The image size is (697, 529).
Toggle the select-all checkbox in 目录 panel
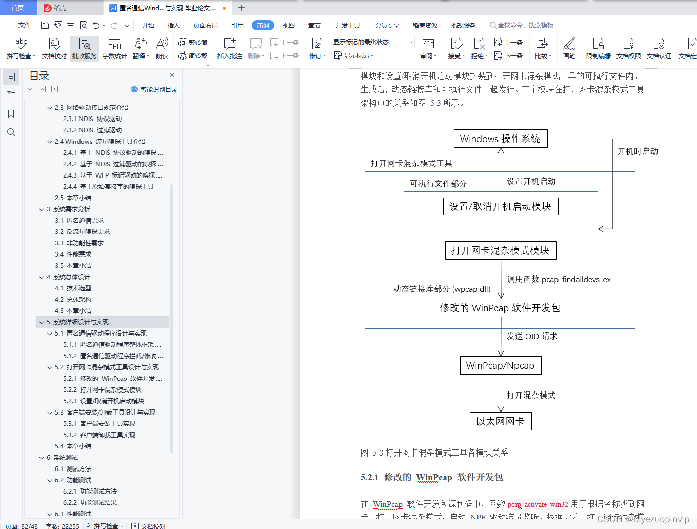(30, 89)
